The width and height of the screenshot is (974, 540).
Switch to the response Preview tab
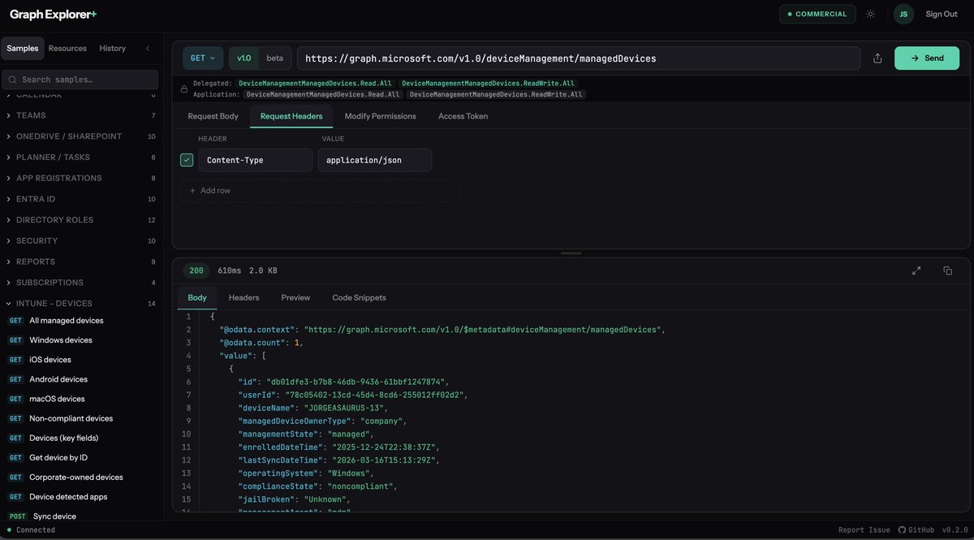coord(296,298)
